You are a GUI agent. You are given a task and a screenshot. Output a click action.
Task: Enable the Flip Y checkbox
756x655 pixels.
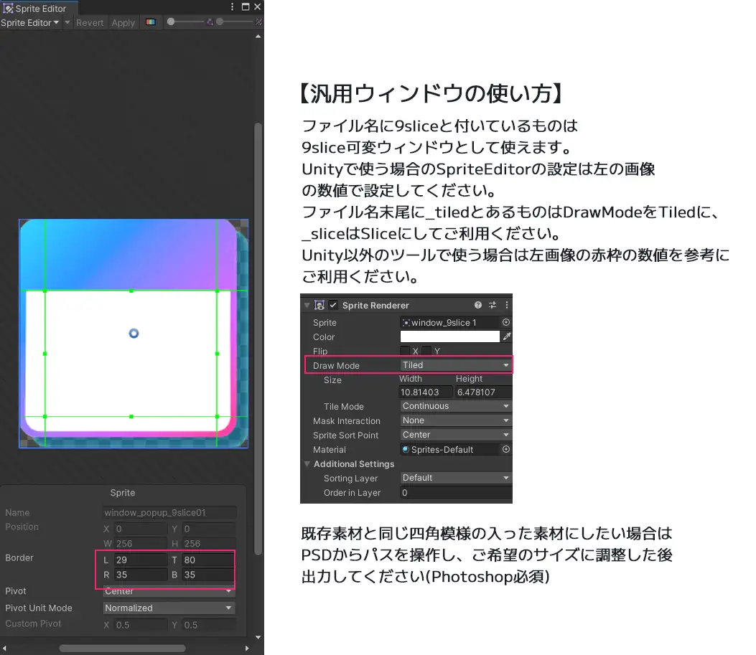tap(426, 349)
